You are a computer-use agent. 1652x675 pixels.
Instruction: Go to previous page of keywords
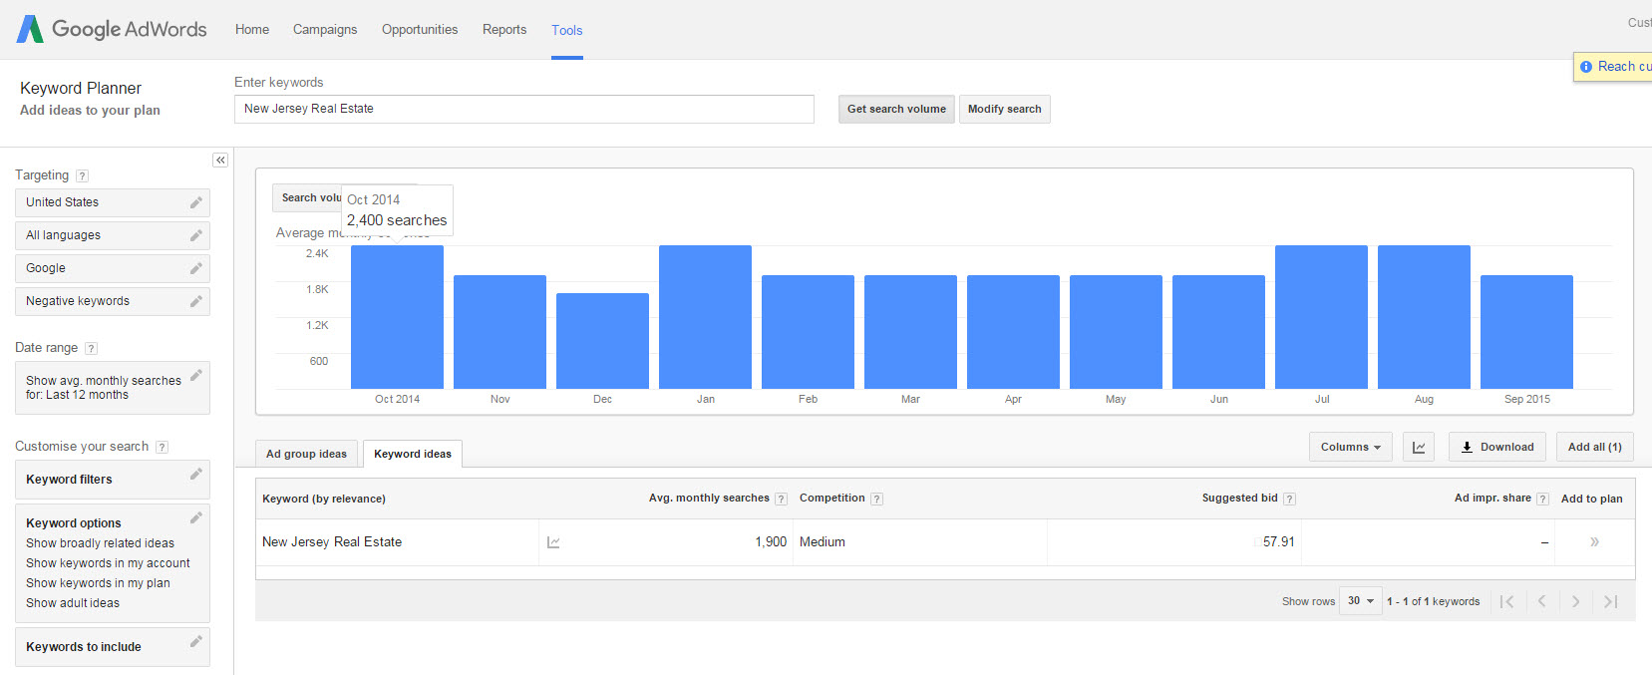[x=1542, y=601]
